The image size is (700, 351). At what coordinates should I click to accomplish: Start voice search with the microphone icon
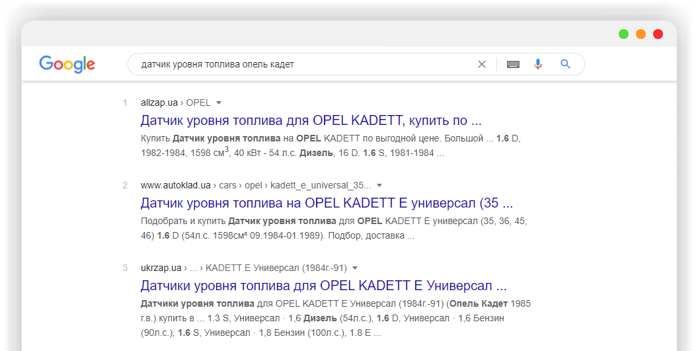click(x=538, y=64)
